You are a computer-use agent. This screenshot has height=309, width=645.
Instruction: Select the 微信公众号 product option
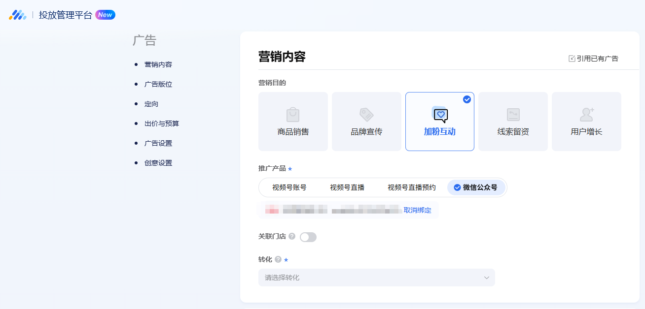tap(476, 187)
